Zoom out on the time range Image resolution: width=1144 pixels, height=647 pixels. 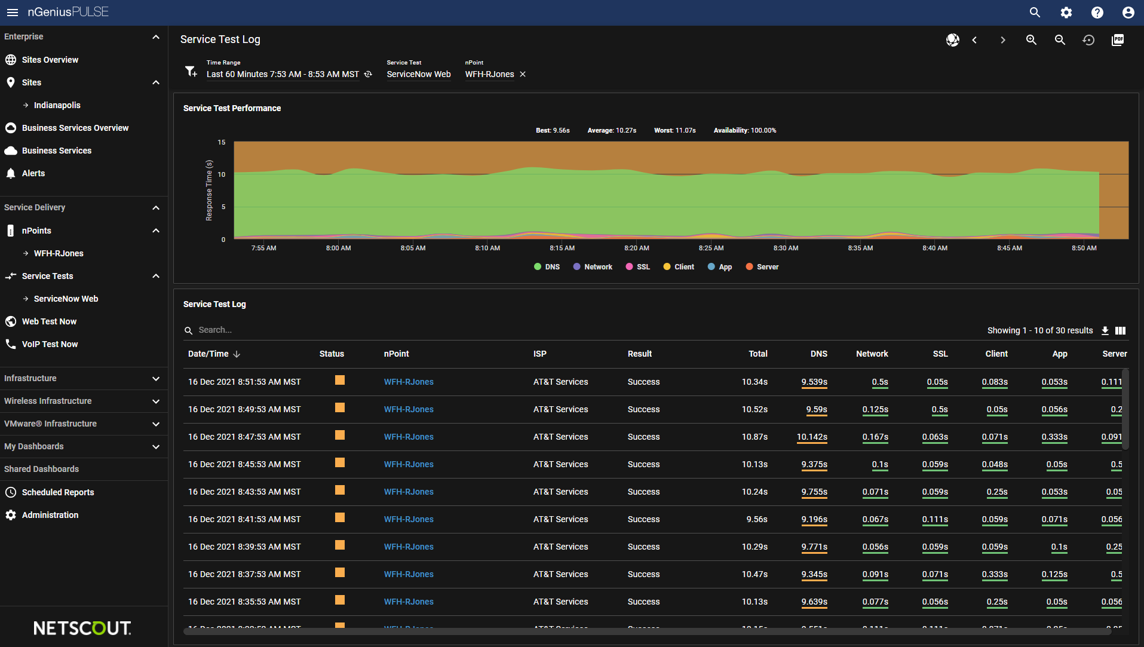tap(1060, 40)
